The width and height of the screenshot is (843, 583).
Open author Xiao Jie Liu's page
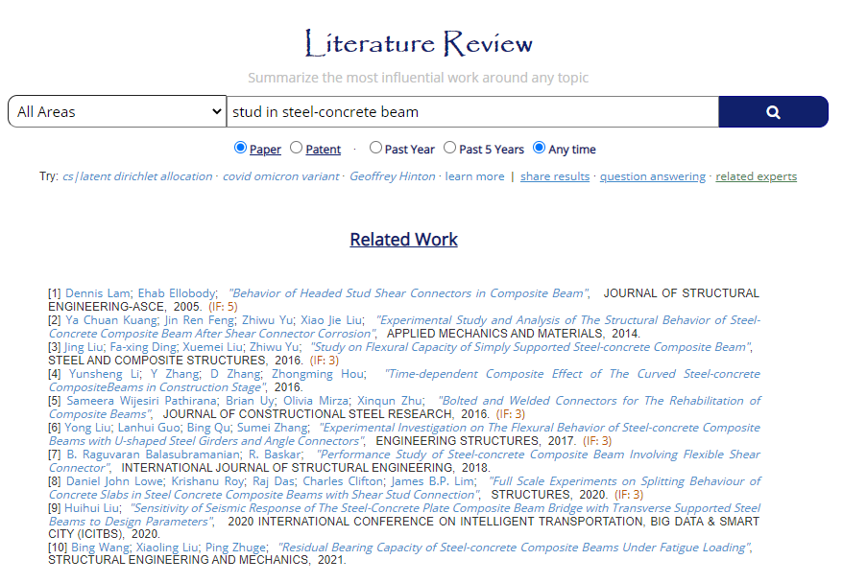[x=331, y=320]
